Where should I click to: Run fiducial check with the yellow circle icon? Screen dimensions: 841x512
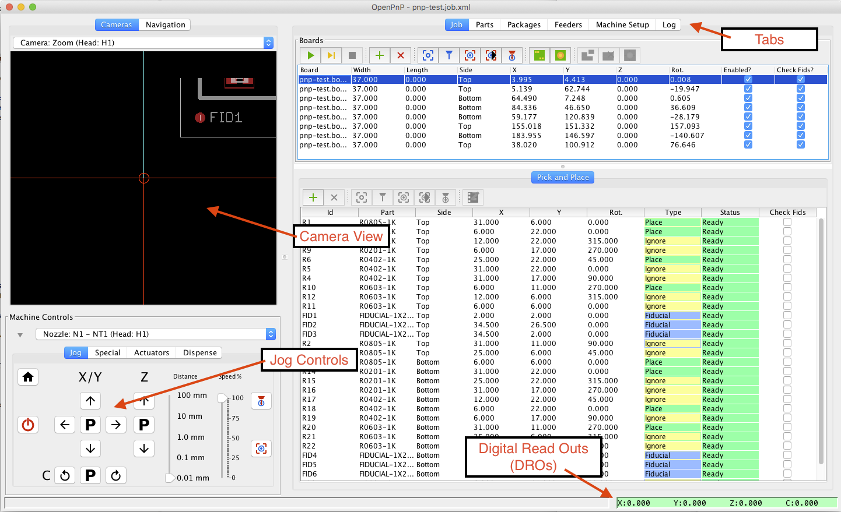[560, 55]
